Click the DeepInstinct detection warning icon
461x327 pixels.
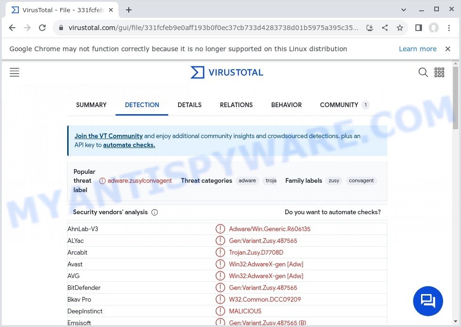click(x=220, y=311)
